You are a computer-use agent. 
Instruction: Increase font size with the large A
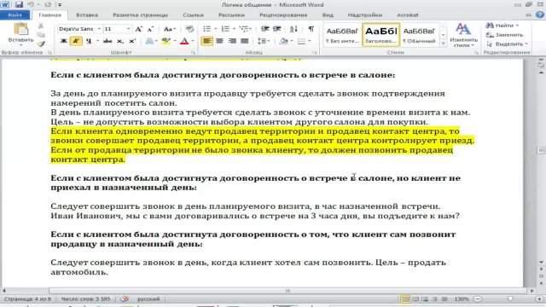click(x=138, y=29)
